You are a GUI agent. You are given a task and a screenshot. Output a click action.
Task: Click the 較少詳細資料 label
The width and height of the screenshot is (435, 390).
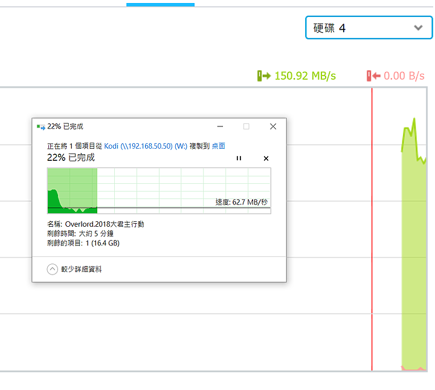pos(82,269)
